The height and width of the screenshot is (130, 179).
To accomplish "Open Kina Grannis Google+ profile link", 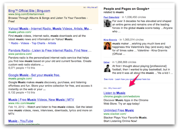I will point(110,40).
